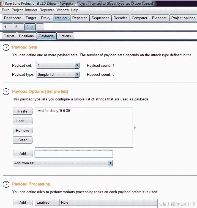The image size is (197, 208).
Task: Select Intruder attack tab 1
Action: pos(5,27)
